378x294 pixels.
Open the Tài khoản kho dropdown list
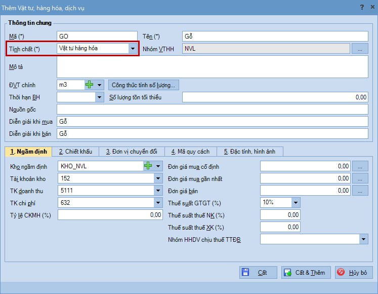point(158,178)
